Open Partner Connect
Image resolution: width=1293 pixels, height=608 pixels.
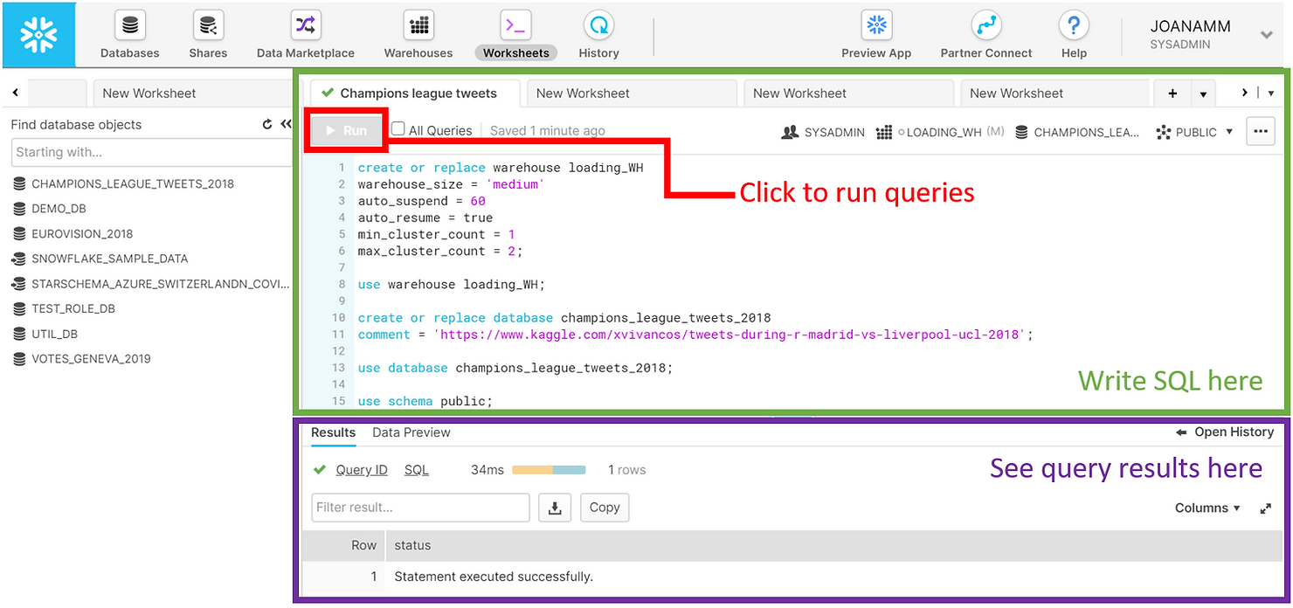point(986,36)
